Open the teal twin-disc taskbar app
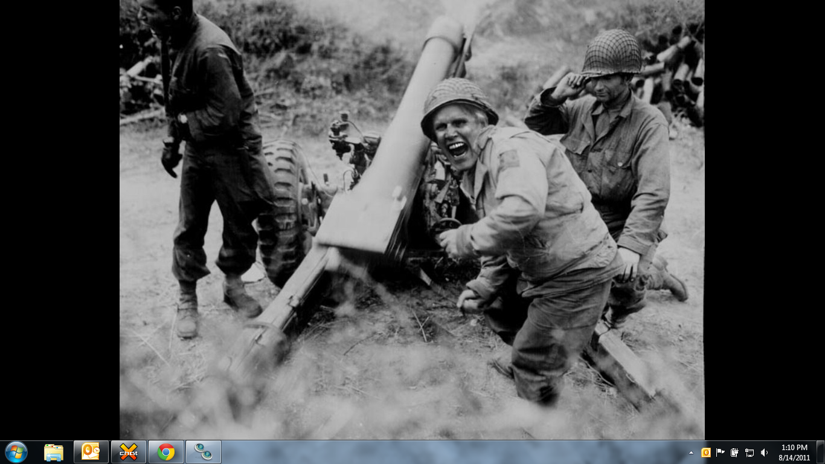825x464 pixels. pos(203,452)
